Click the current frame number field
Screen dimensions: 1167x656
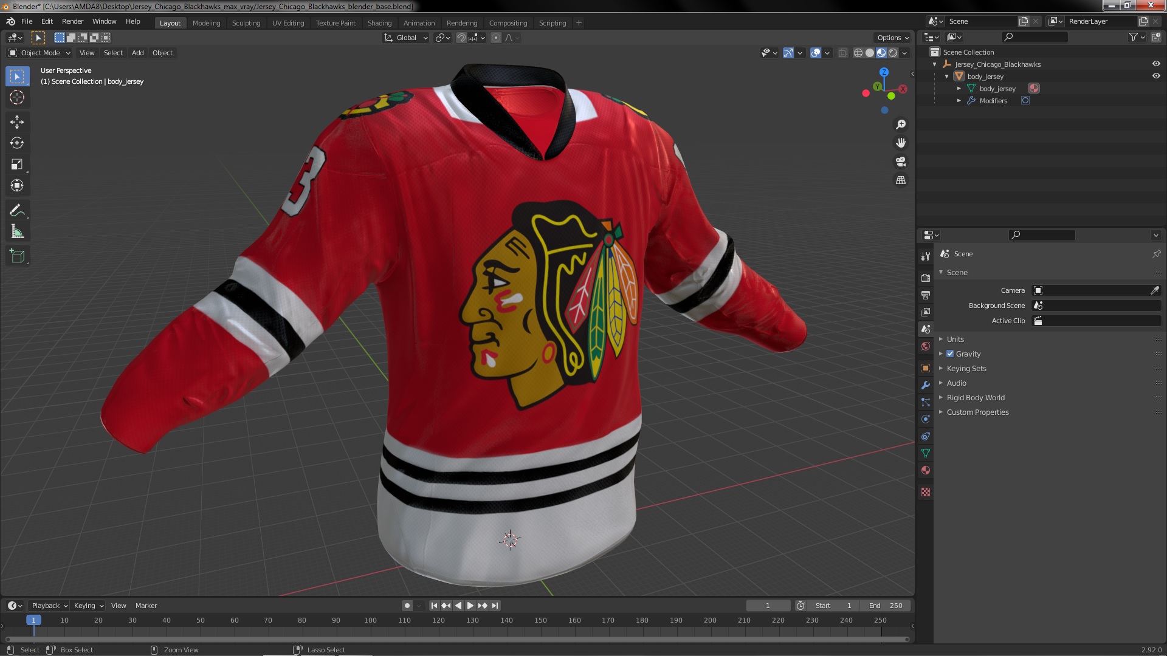[x=768, y=606]
